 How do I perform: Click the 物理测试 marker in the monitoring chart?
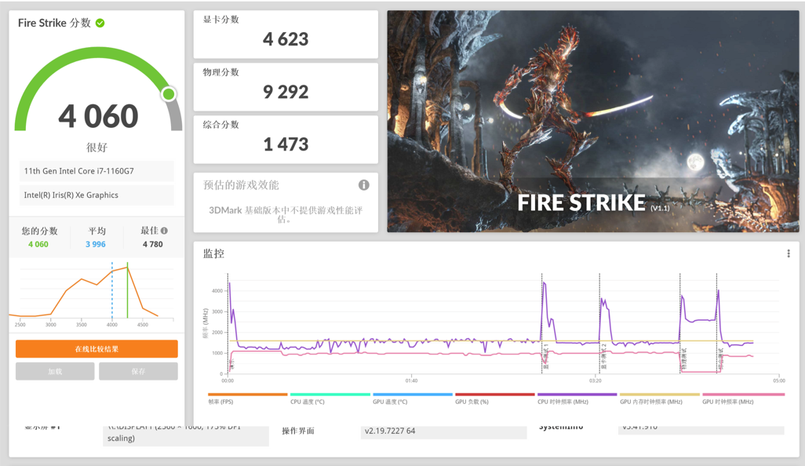point(684,359)
